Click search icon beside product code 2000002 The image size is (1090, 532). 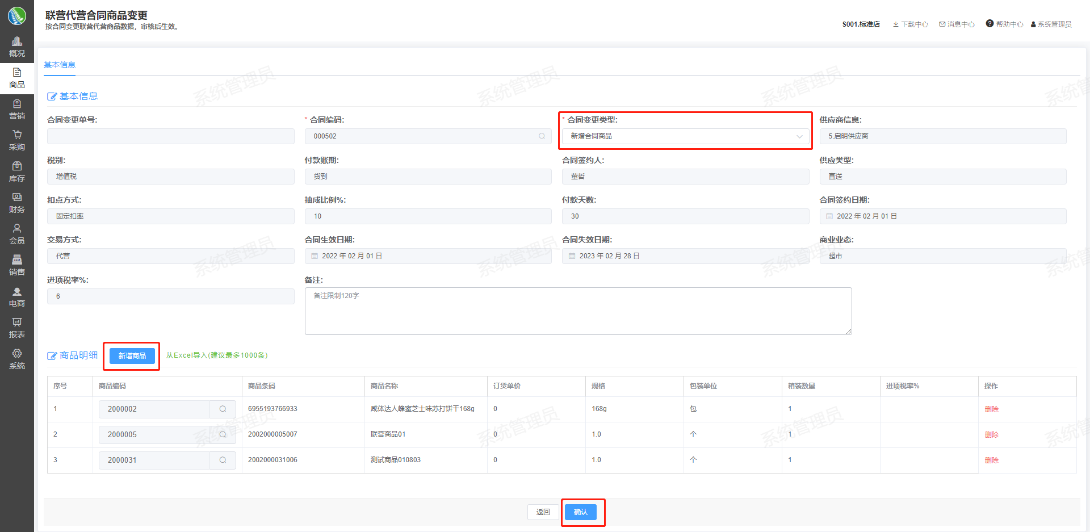click(x=223, y=409)
